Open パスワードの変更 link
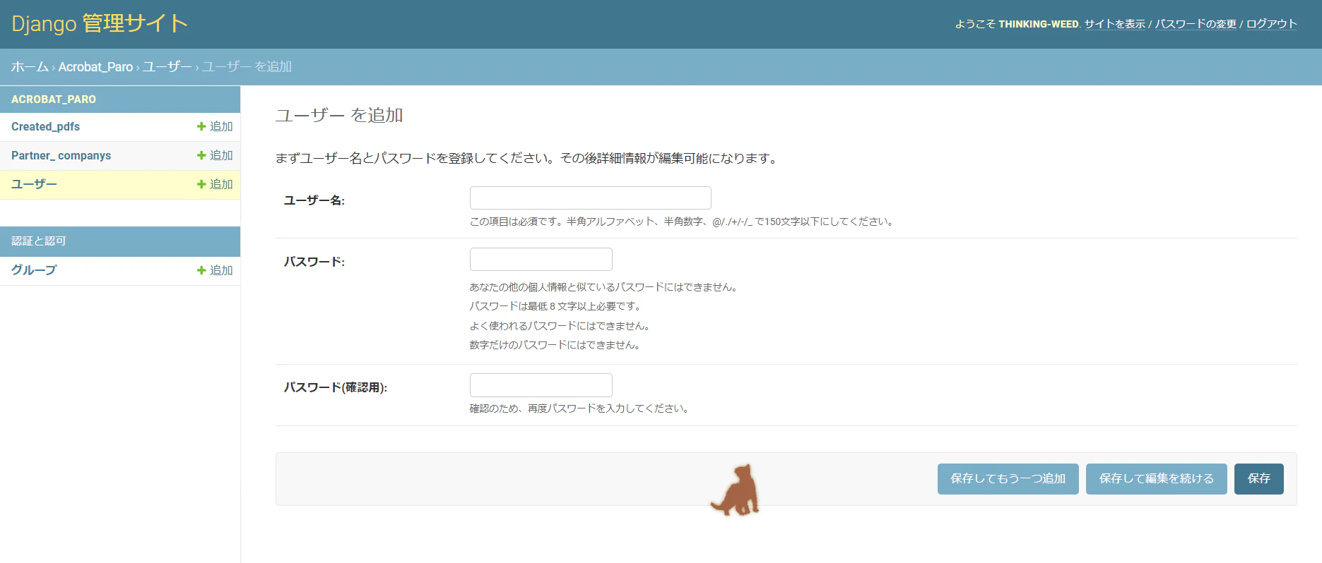Image resolution: width=1322 pixels, height=563 pixels. click(x=1196, y=24)
